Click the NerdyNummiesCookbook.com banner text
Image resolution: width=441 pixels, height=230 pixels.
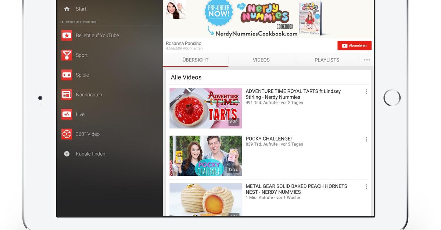click(x=257, y=34)
